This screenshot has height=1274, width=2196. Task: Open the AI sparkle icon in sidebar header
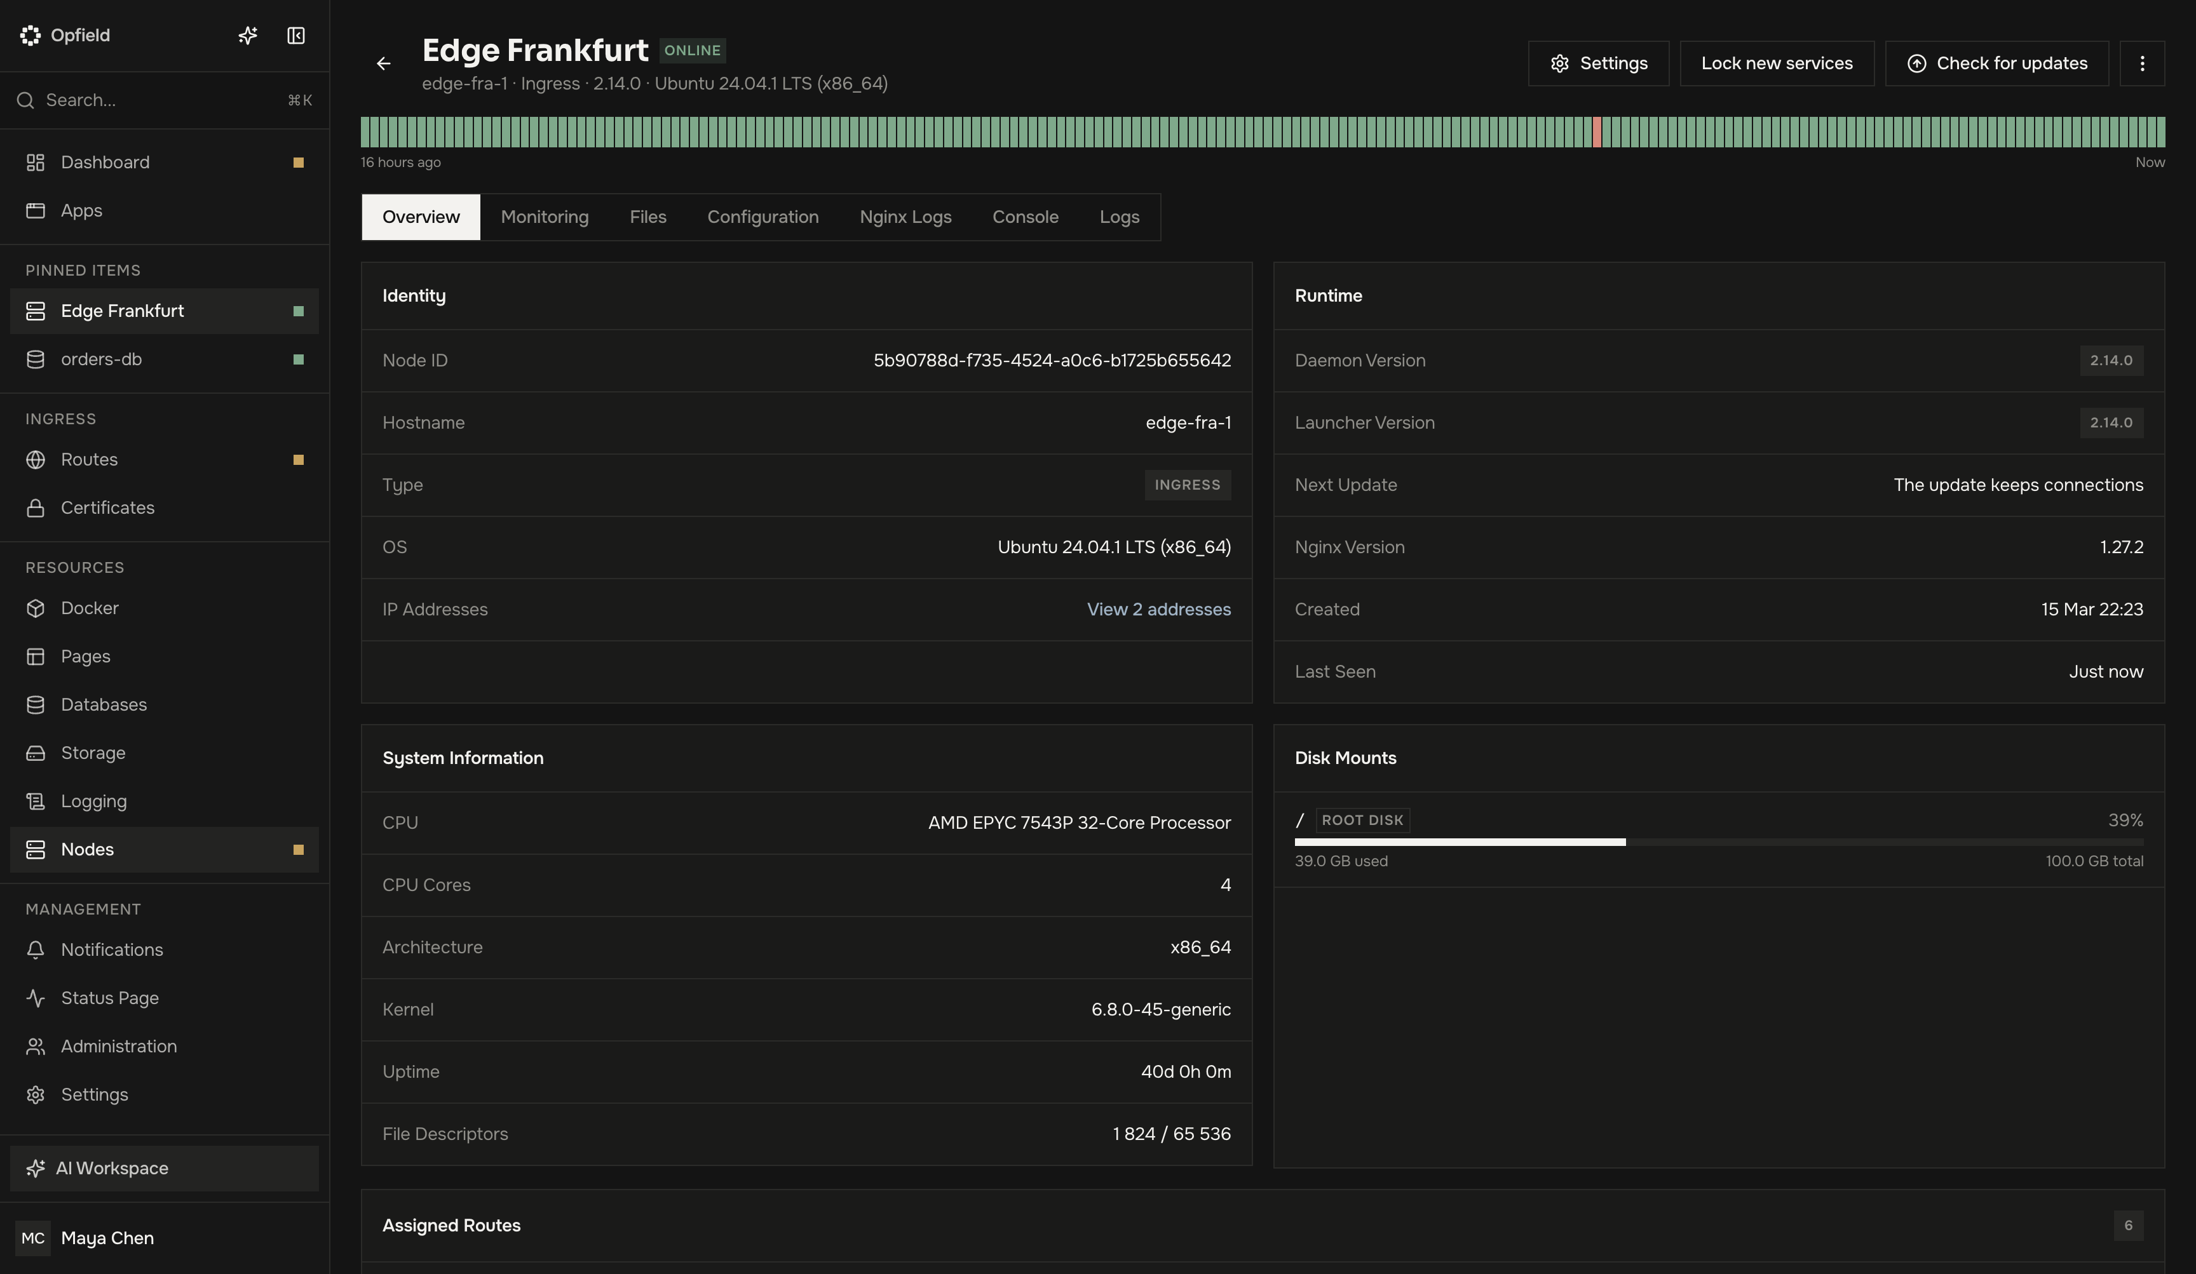click(x=247, y=36)
